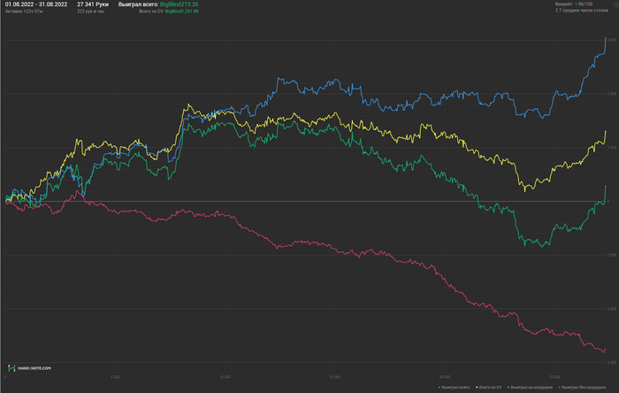Click the total won value BigBlind273.26
The image size is (619, 393).
[x=180, y=4]
